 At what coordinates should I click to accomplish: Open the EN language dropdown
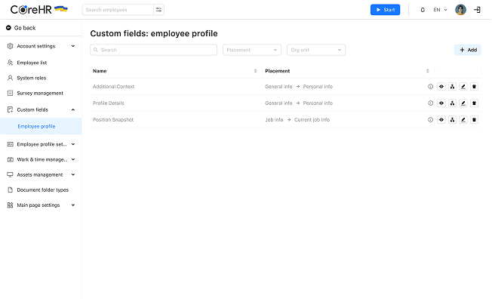[440, 10]
